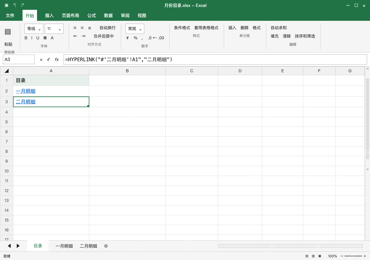Open the 文件 menu
The width and height of the screenshot is (370, 260).
[10, 15]
